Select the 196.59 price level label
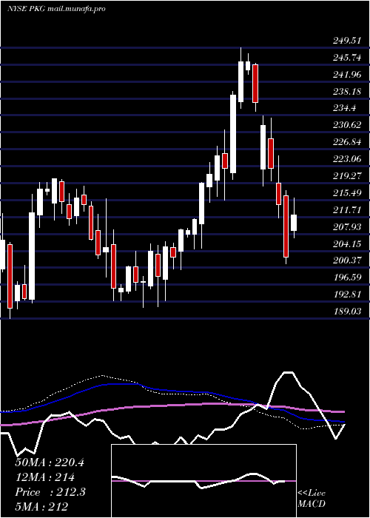The height and width of the screenshot is (518, 370). 347,277
